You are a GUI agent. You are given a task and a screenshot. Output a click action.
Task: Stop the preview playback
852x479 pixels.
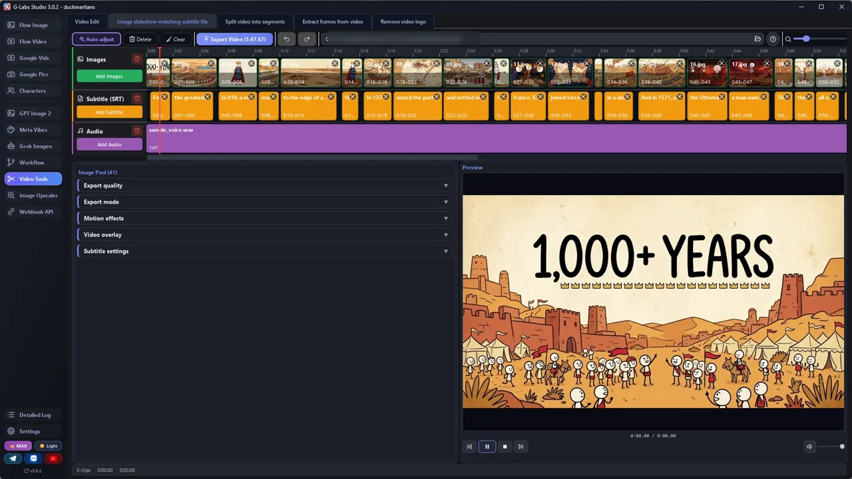(505, 446)
